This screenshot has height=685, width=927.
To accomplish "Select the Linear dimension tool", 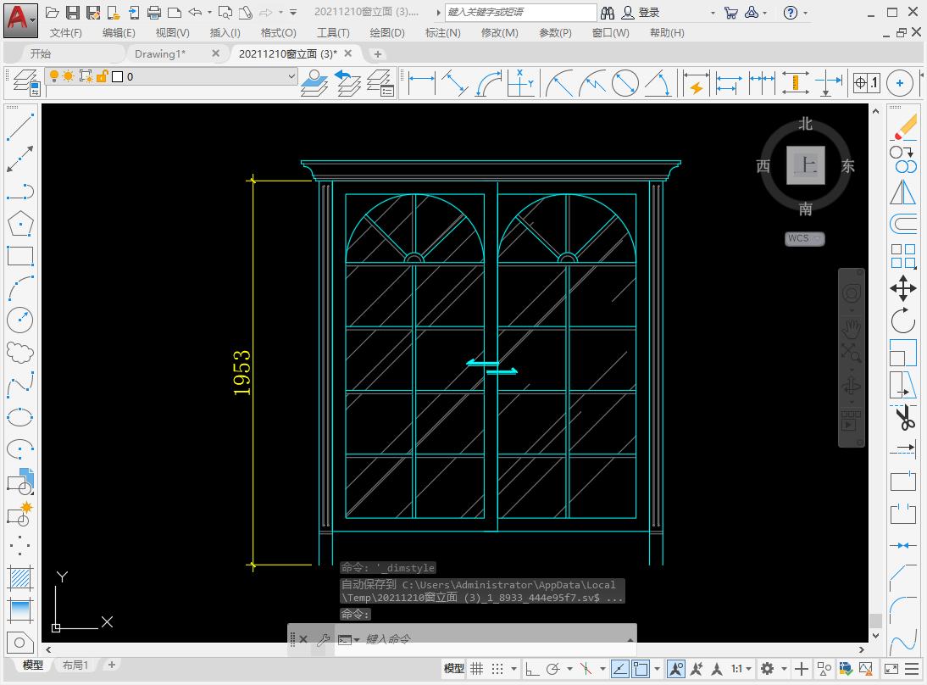I will point(421,83).
